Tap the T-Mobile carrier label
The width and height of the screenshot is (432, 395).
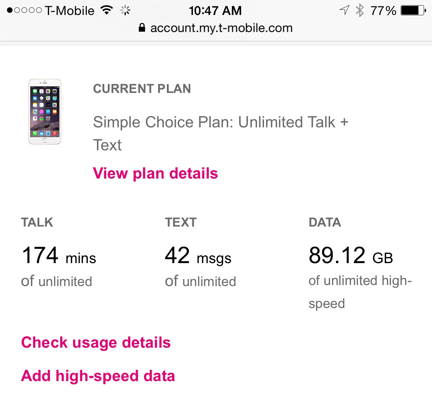pos(70,11)
